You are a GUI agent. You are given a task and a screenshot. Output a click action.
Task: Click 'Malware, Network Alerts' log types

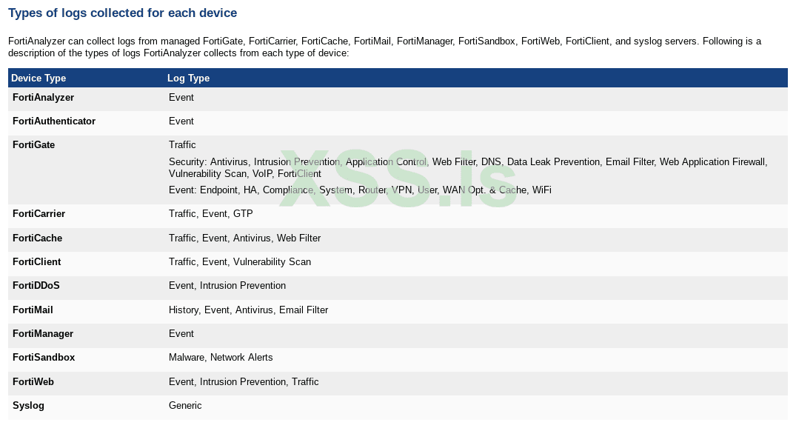221,358
